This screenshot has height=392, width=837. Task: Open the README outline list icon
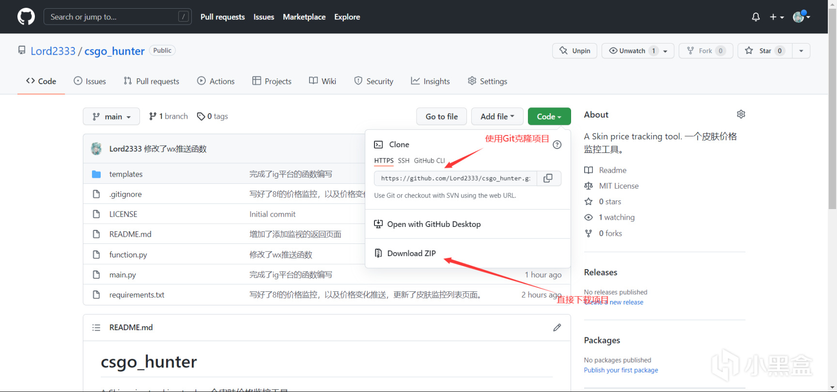point(96,328)
